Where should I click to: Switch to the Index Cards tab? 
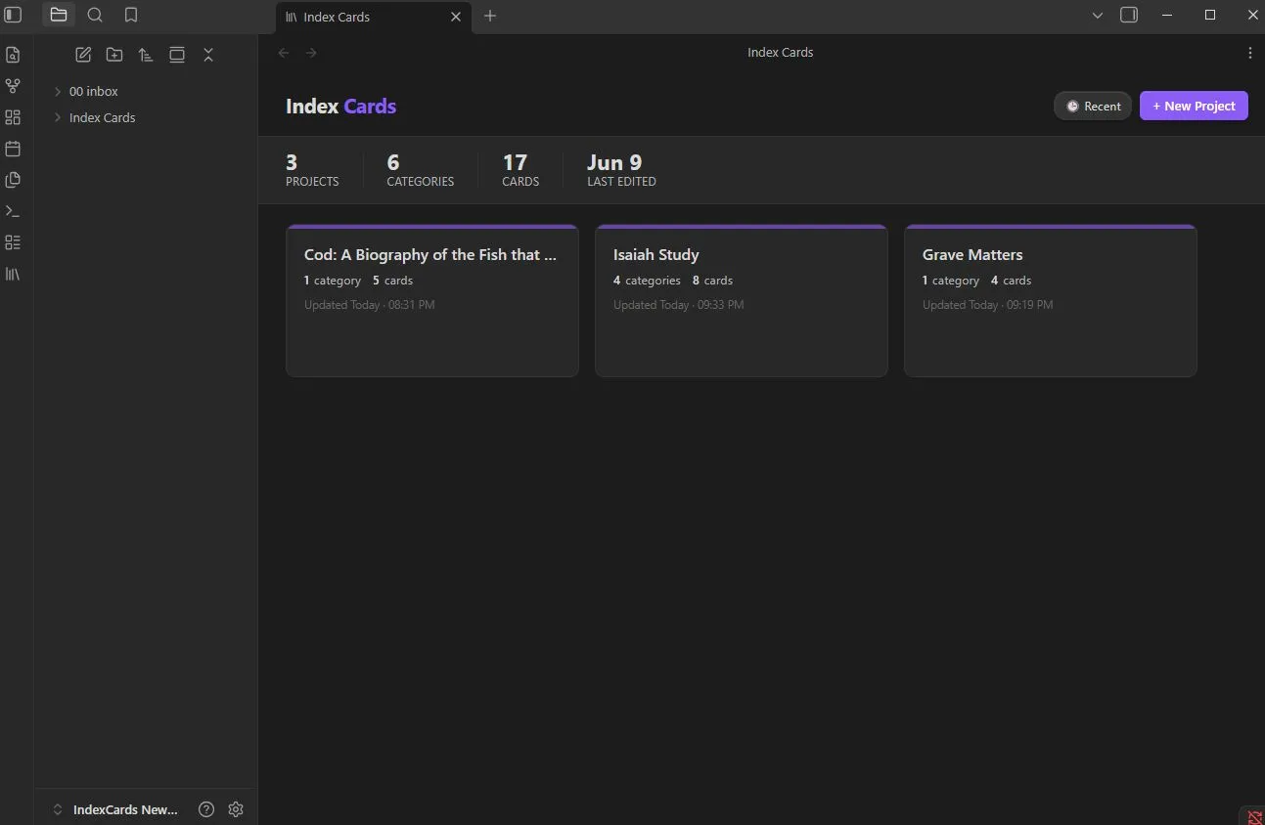[373, 17]
